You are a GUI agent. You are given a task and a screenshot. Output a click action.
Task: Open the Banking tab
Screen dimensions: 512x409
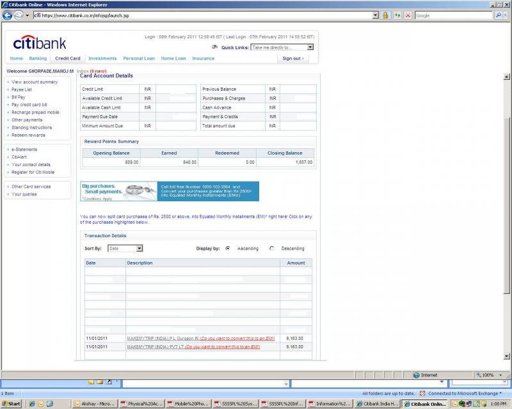tap(38, 58)
